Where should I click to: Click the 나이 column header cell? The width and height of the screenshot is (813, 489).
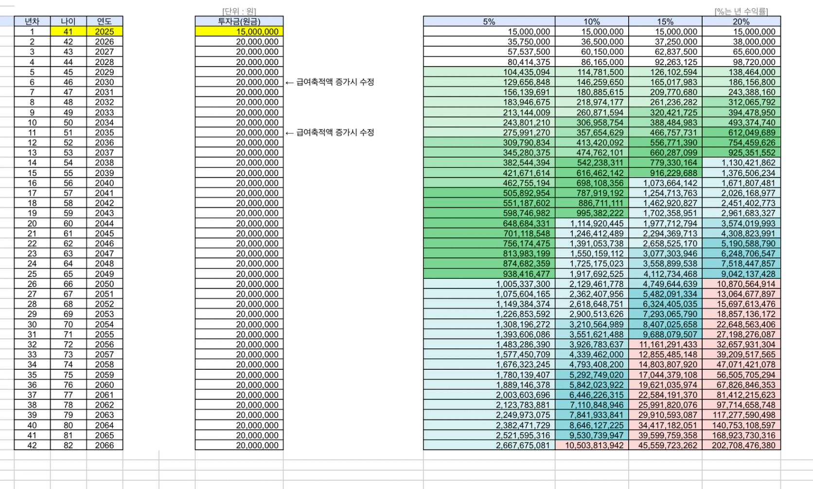pos(68,21)
